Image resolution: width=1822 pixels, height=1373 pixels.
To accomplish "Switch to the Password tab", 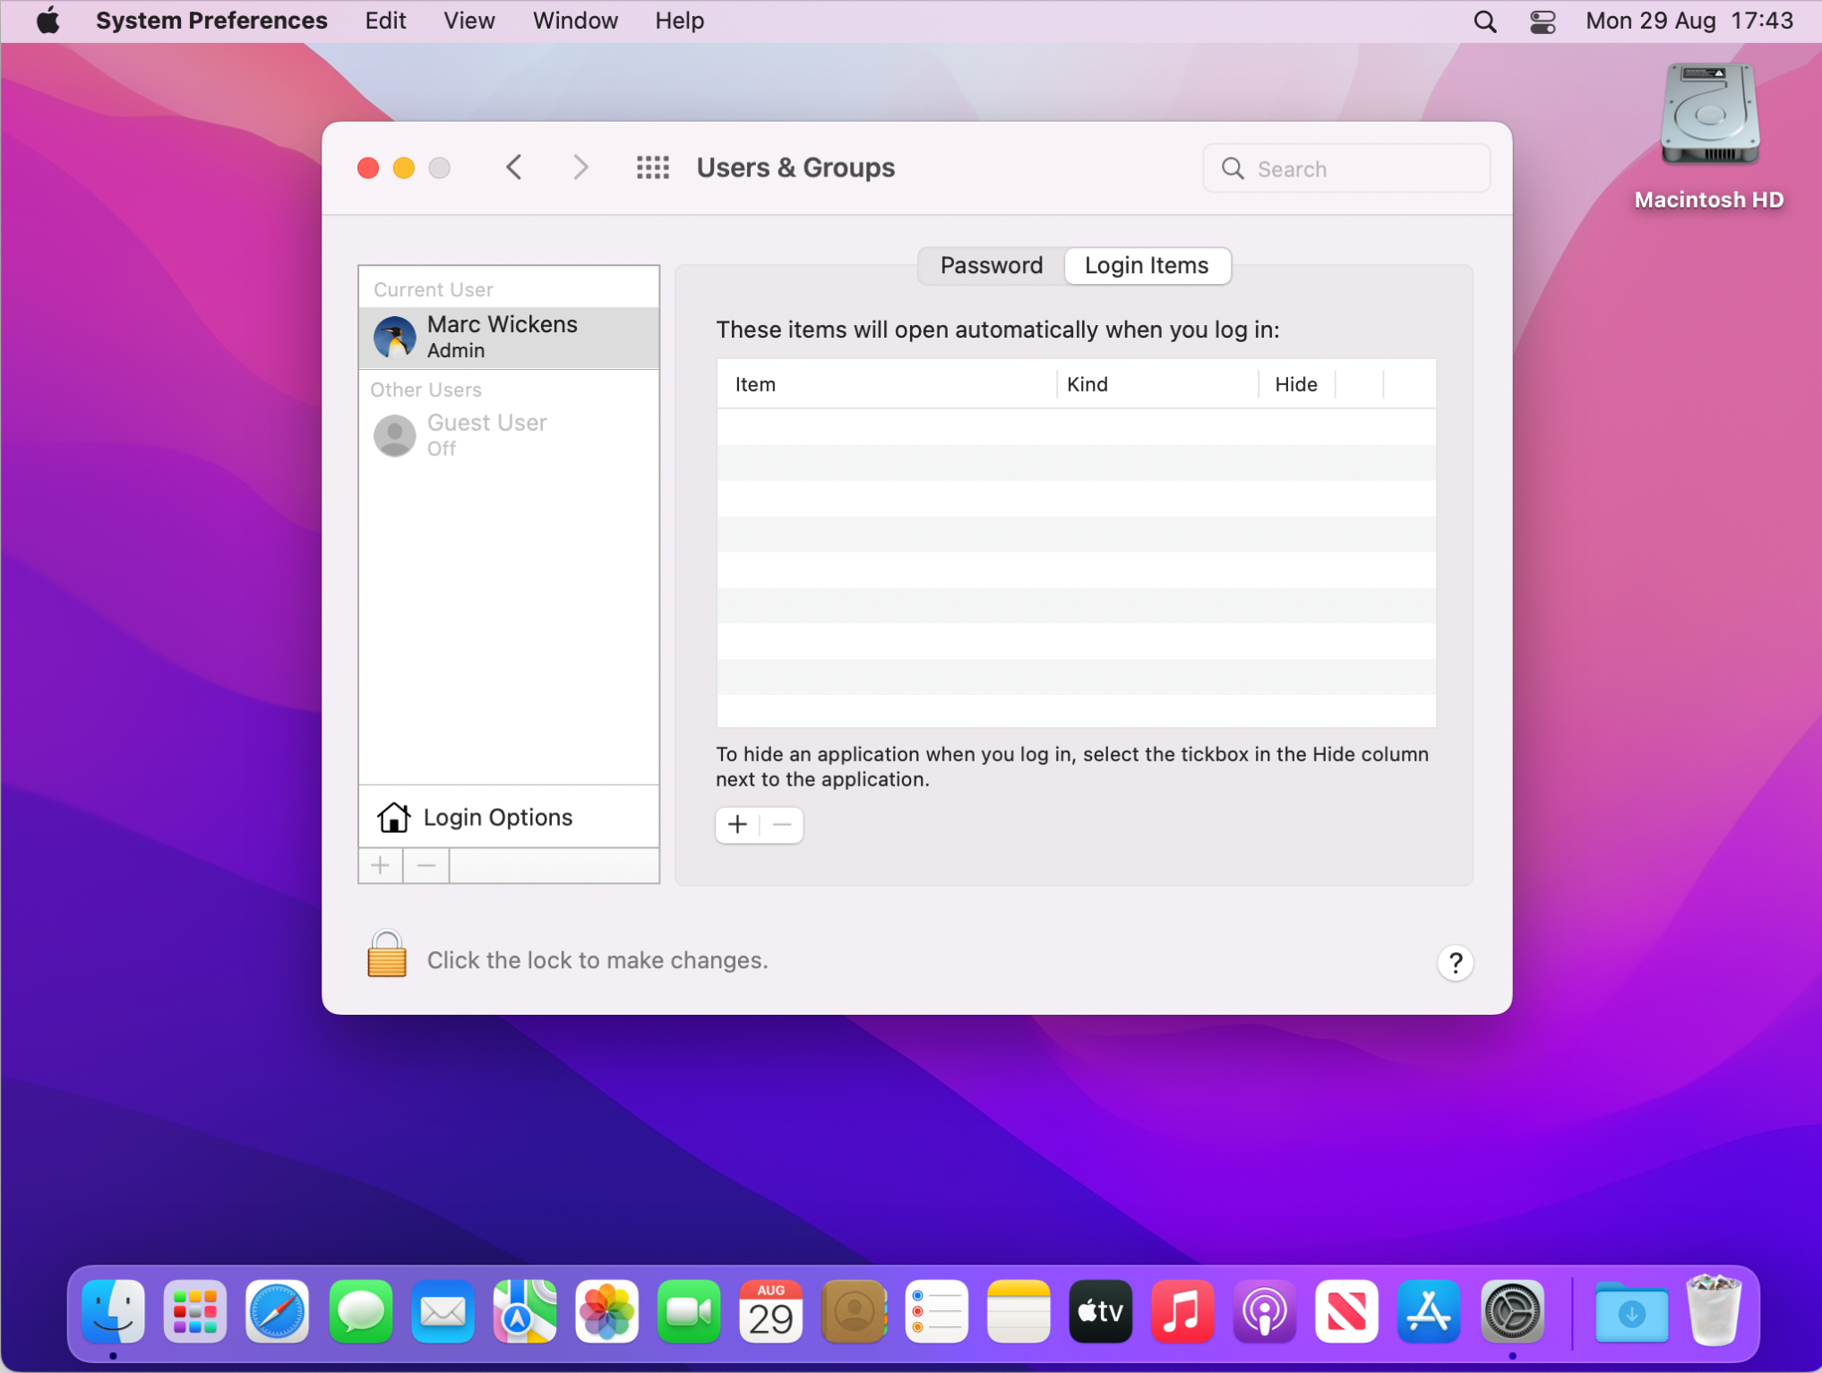I will [992, 265].
